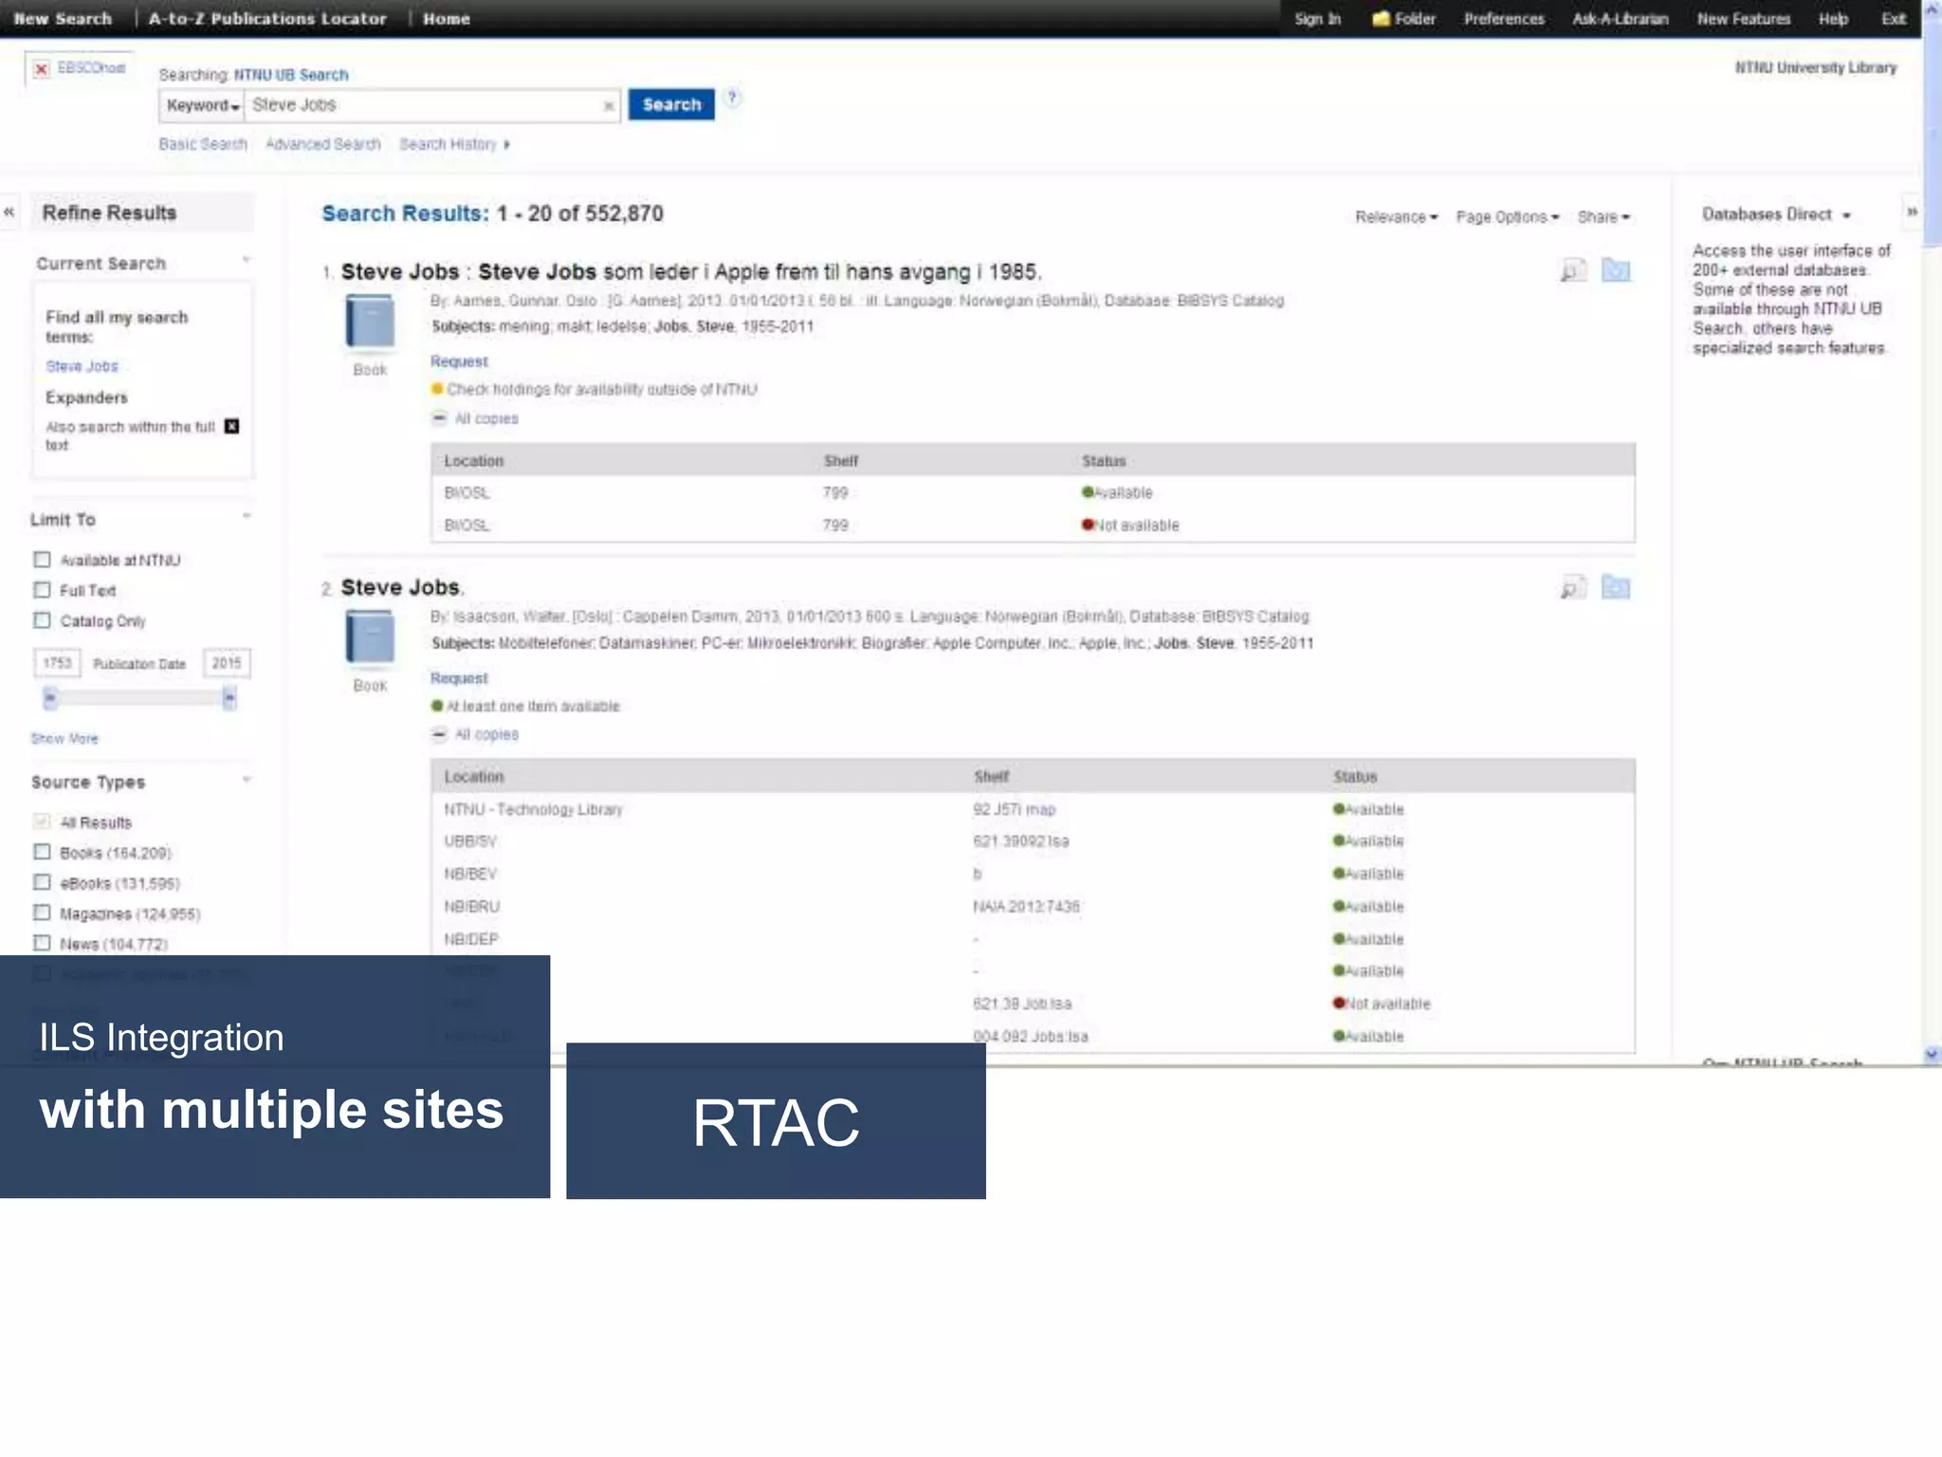Open the Page Options dropdown
The image size is (1942, 1457).
[1508, 217]
